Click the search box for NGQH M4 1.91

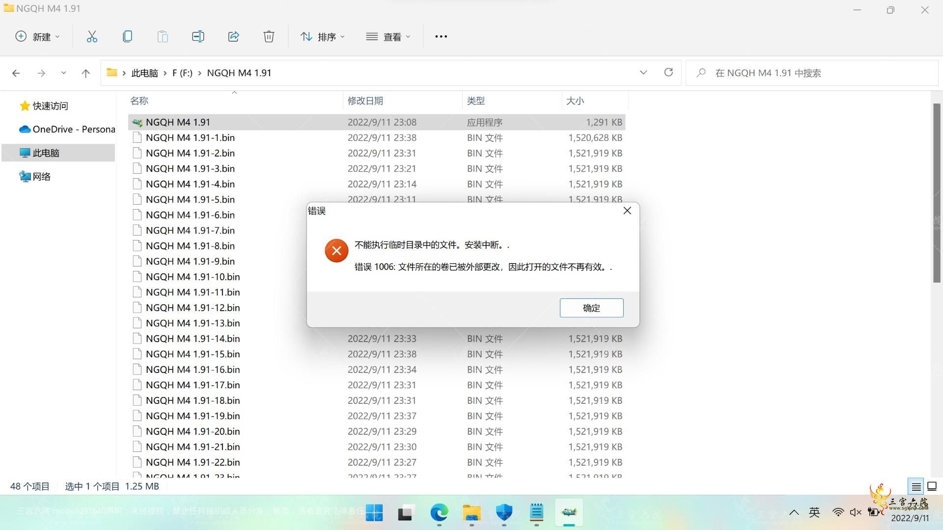coord(812,73)
